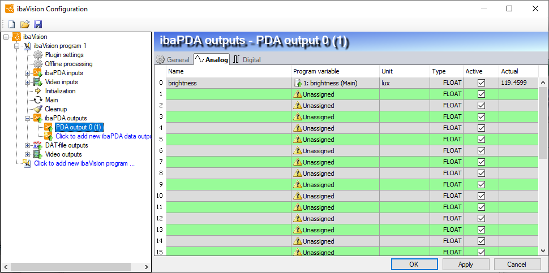Click the add new ibaPDA data output icon

[49, 136]
